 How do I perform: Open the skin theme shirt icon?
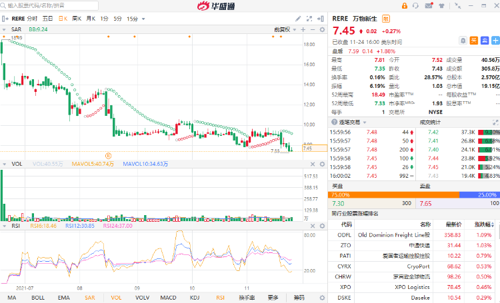[x=441, y=6]
